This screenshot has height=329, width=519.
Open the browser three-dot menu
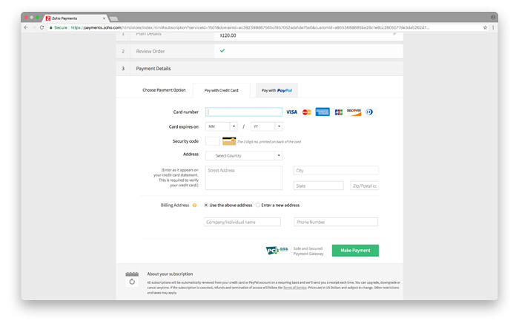[x=493, y=27]
